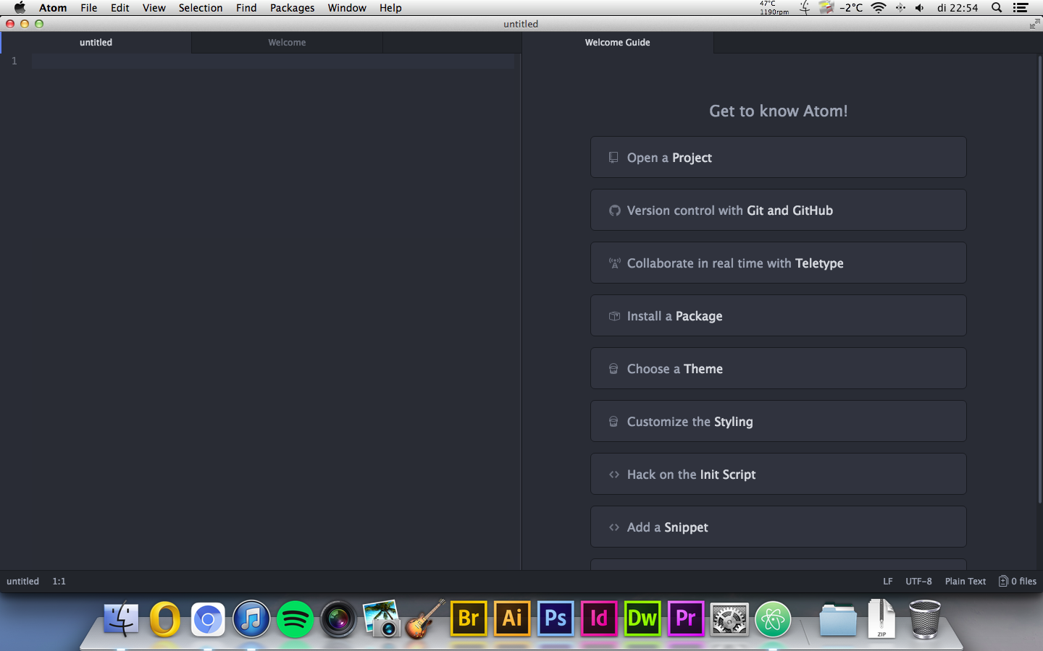Image resolution: width=1043 pixels, height=651 pixels.
Task: Open Spotlight search in the menu bar
Action: point(997,8)
